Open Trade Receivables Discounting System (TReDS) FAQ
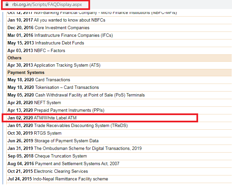The height and width of the screenshot is (193, 232). point(81,126)
